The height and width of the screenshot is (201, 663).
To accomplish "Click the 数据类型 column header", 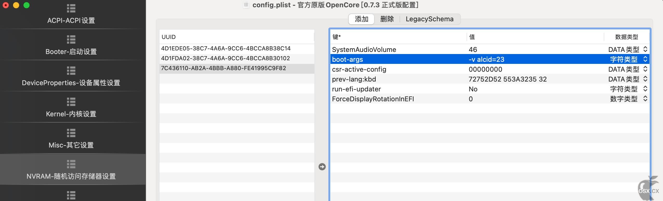I will coord(626,37).
